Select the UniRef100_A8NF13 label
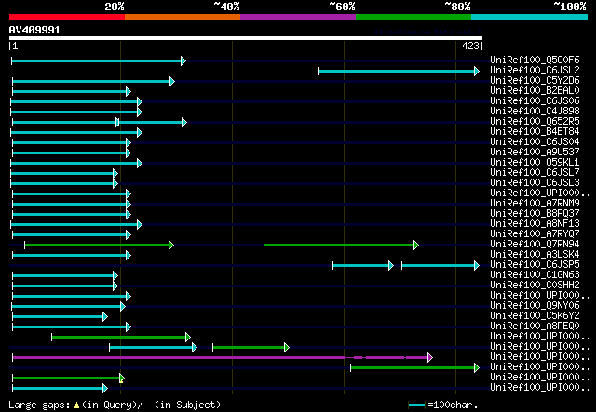 coord(535,224)
